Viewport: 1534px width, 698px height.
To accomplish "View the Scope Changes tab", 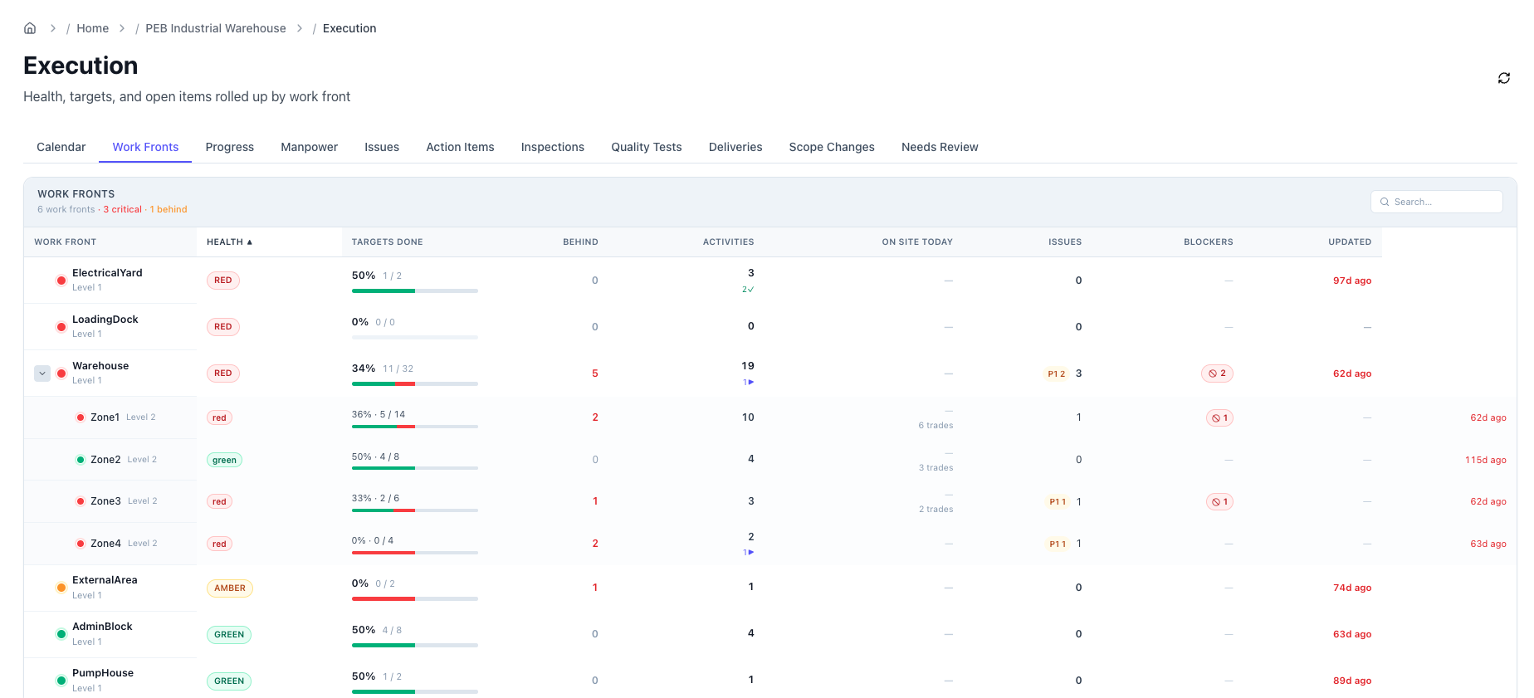I will click(x=832, y=147).
